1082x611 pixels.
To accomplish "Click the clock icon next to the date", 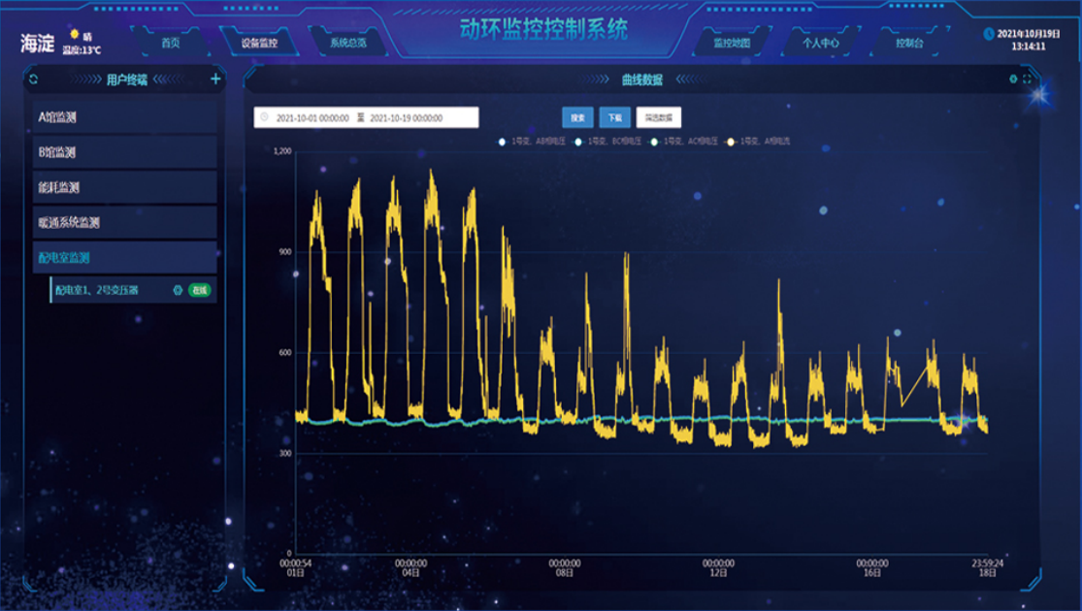I will click(989, 34).
